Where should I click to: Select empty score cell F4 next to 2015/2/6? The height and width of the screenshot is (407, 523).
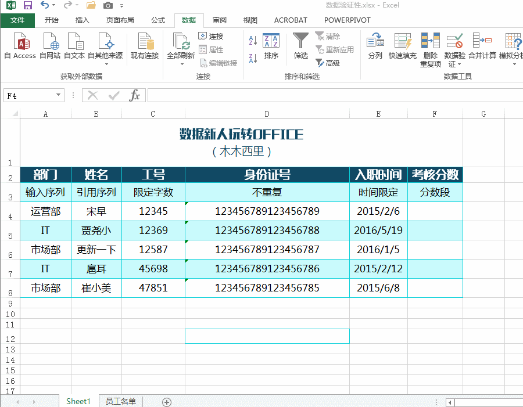[435, 211]
